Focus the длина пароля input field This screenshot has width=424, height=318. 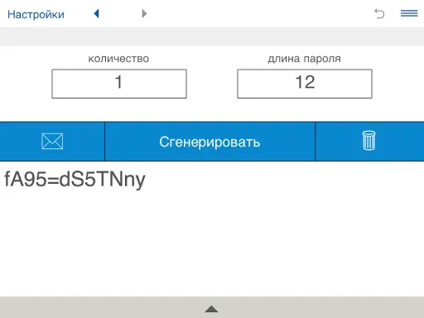(x=305, y=84)
